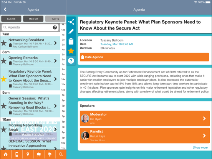Viewport: 212px width, 159px height.
Task: Tap the home icon in bottom bar
Action: [x=6, y=154]
